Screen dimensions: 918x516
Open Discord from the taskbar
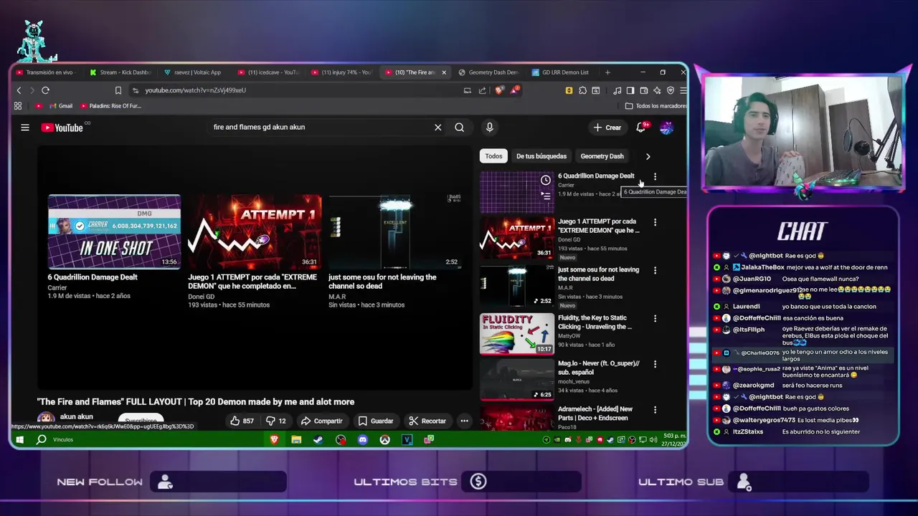(363, 439)
